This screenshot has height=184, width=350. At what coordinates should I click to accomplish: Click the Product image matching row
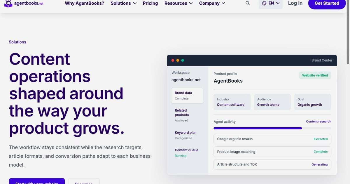272,152
